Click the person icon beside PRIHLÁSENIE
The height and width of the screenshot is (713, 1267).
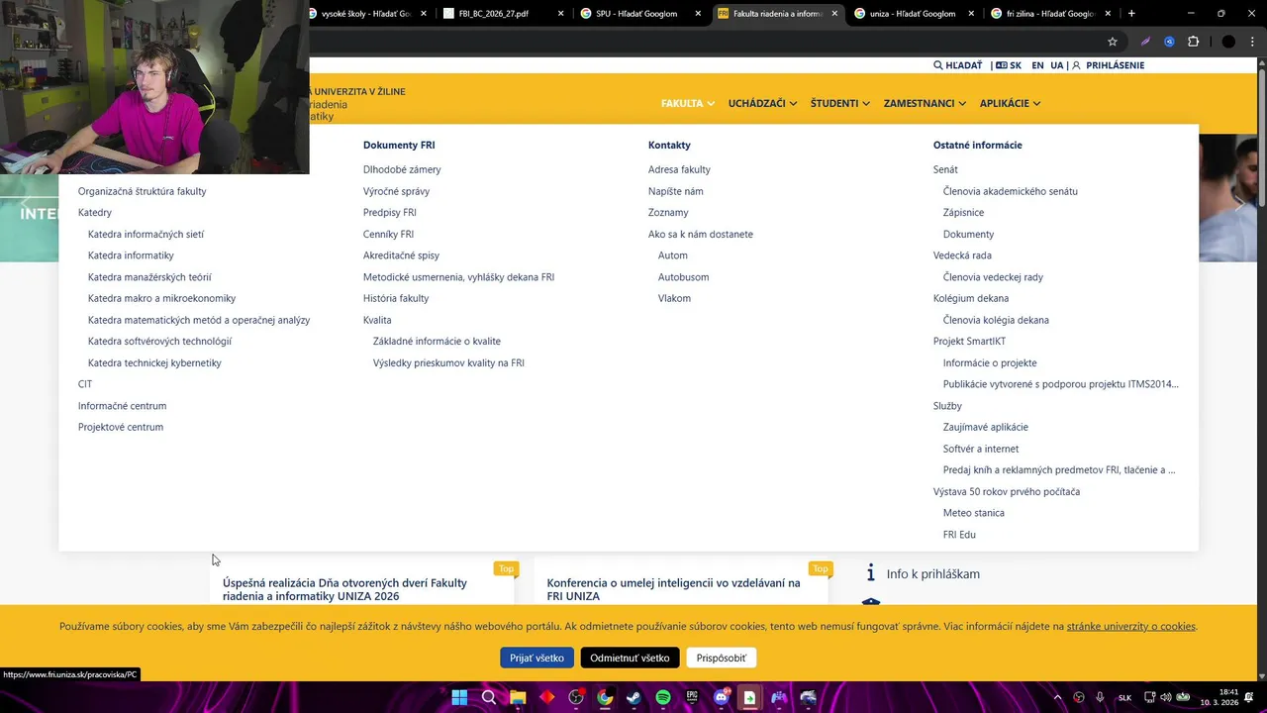tap(1078, 65)
